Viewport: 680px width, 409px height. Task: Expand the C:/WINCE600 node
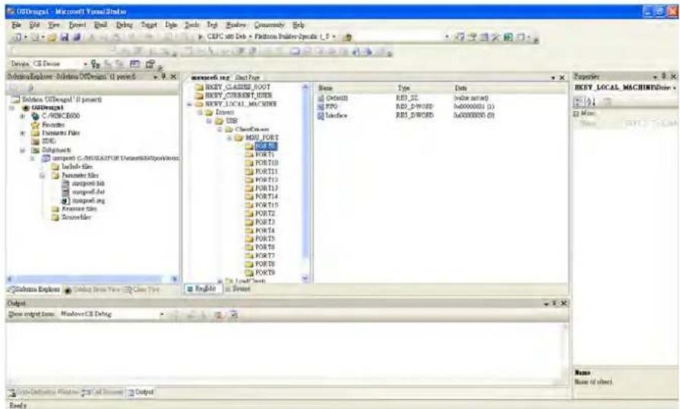pyautogui.click(x=23, y=116)
